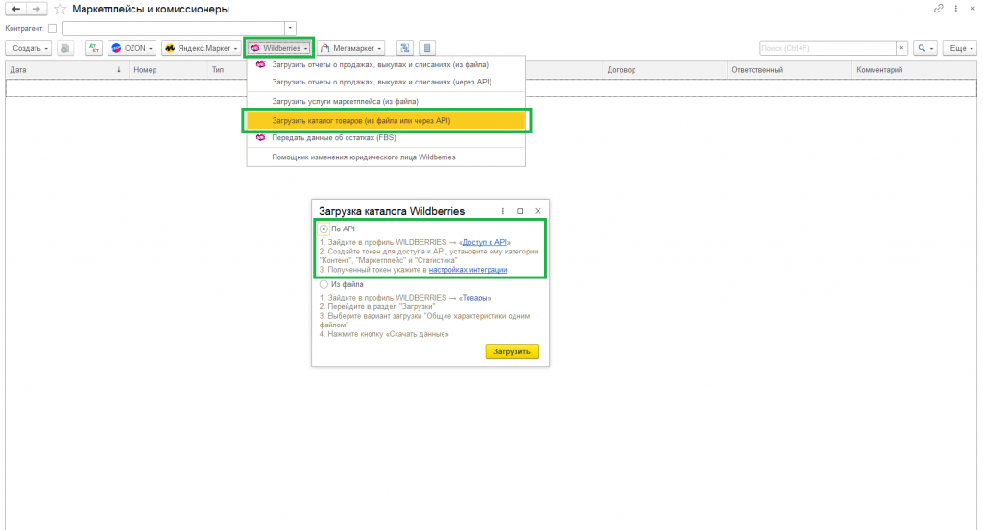The width and height of the screenshot is (983, 530).
Task: Close the Загрузка каталога Wildberries dialog
Action: (x=538, y=211)
